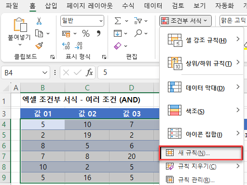Screen dimensions: 247x185
Task: Open number format dialog launcher
Action: [104, 57]
